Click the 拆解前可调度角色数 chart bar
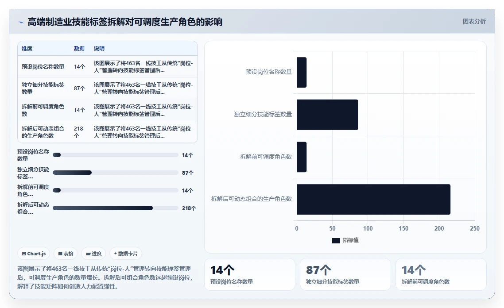504x308 pixels. tap(302, 157)
